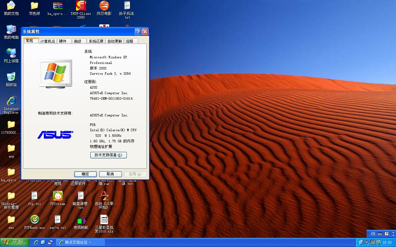Click the 1.60 GHz, 1.75 GB 的内存 text

[x=112, y=141]
